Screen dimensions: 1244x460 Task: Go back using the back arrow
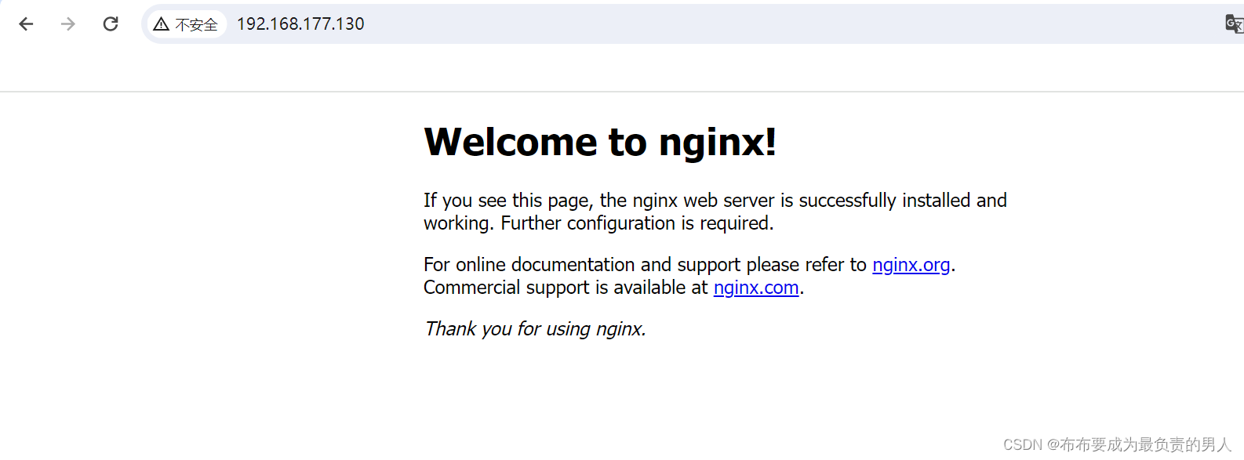coord(26,24)
